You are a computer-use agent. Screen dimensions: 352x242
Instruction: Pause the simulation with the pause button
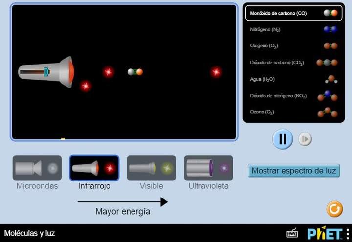click(282, 139)
